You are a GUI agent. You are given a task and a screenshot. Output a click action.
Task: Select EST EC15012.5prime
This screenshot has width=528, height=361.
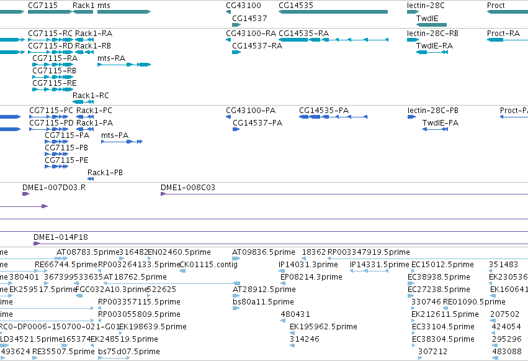point(443,265)
